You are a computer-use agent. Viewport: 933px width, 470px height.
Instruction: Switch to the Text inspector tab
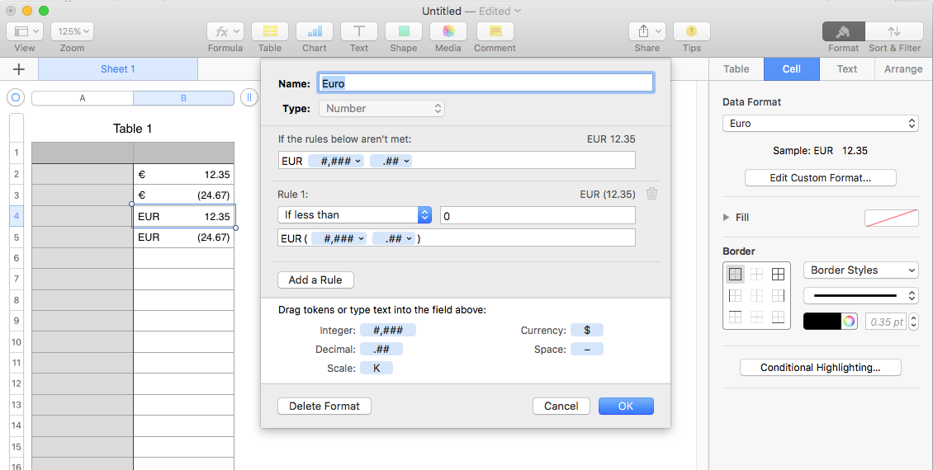click(847, 69)
